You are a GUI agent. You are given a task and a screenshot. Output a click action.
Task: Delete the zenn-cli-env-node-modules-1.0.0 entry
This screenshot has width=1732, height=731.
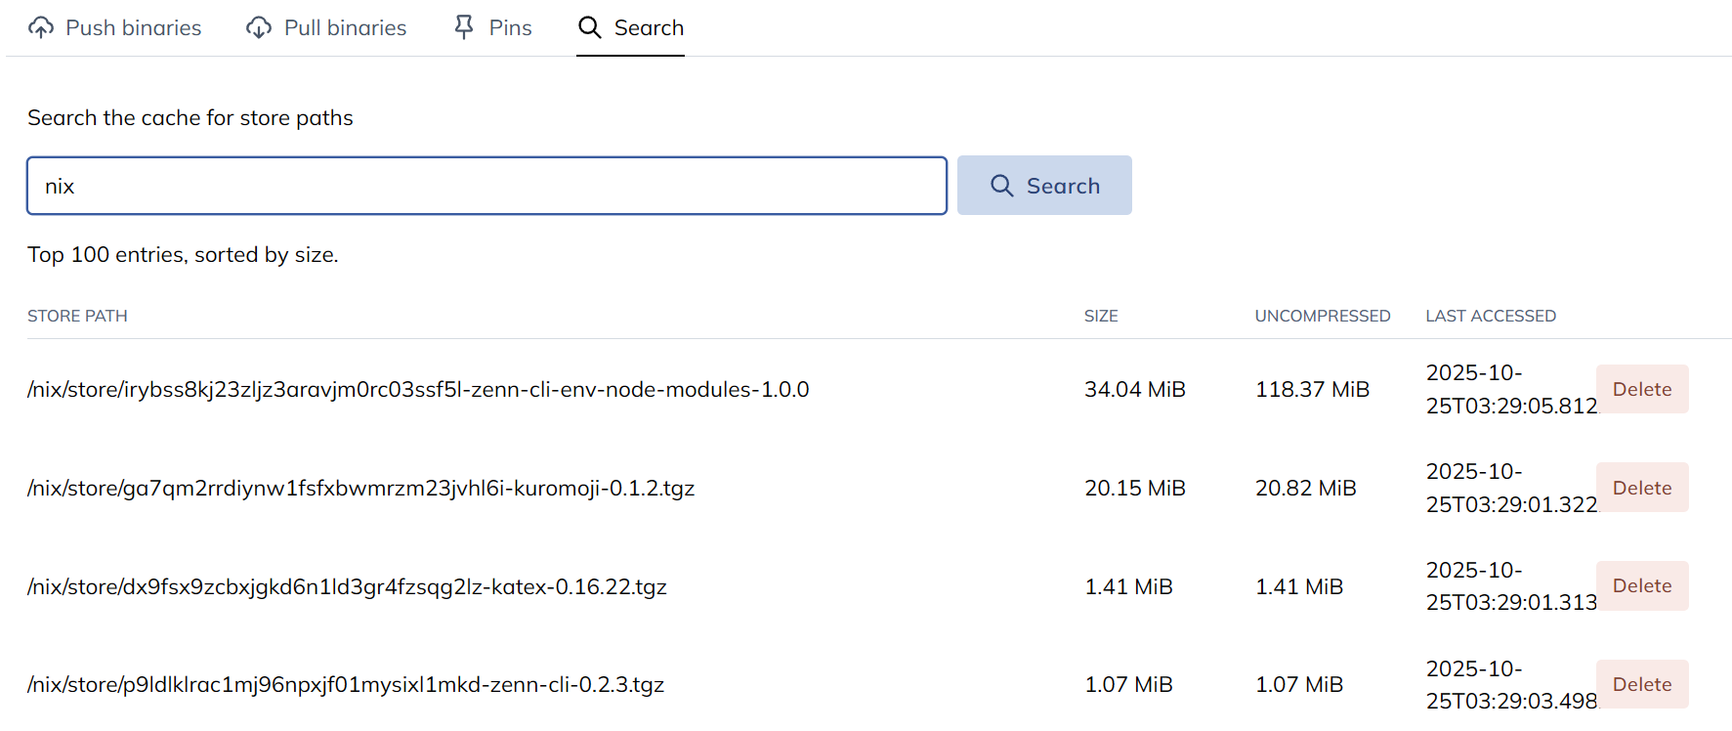pyautogui.click(x=1641, y=389)
